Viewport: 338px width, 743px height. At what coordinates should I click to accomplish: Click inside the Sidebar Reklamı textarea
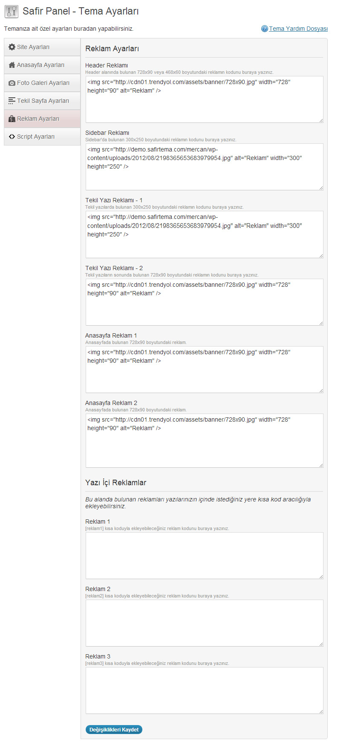pos(205,167)
